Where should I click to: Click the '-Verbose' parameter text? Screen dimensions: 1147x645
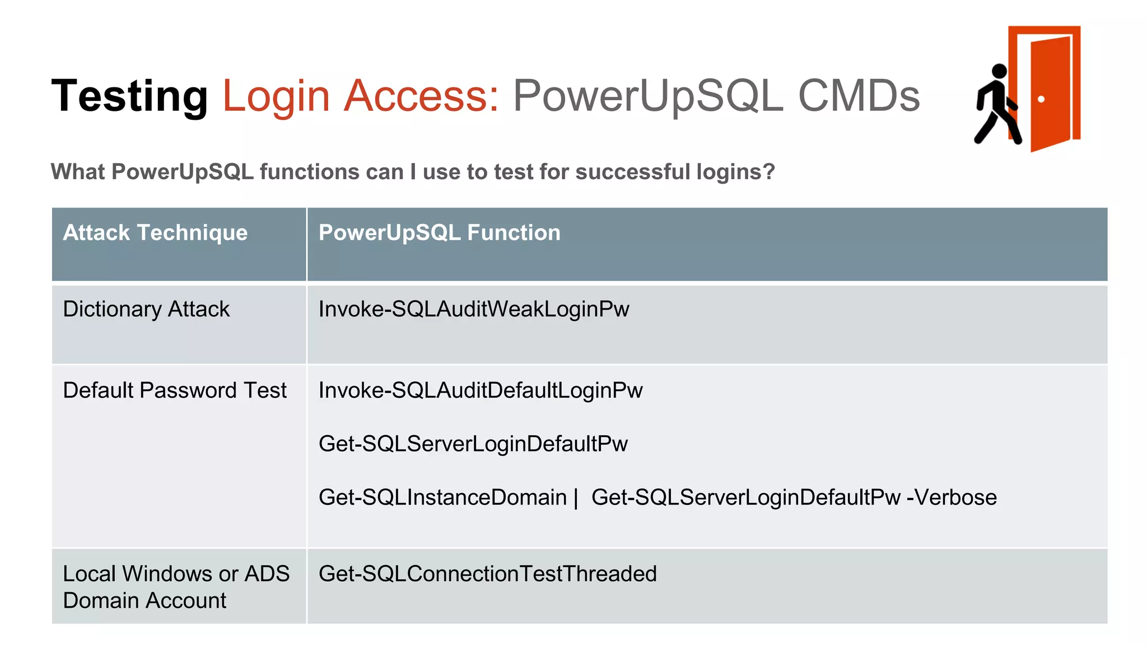click(x=952, y=497)
